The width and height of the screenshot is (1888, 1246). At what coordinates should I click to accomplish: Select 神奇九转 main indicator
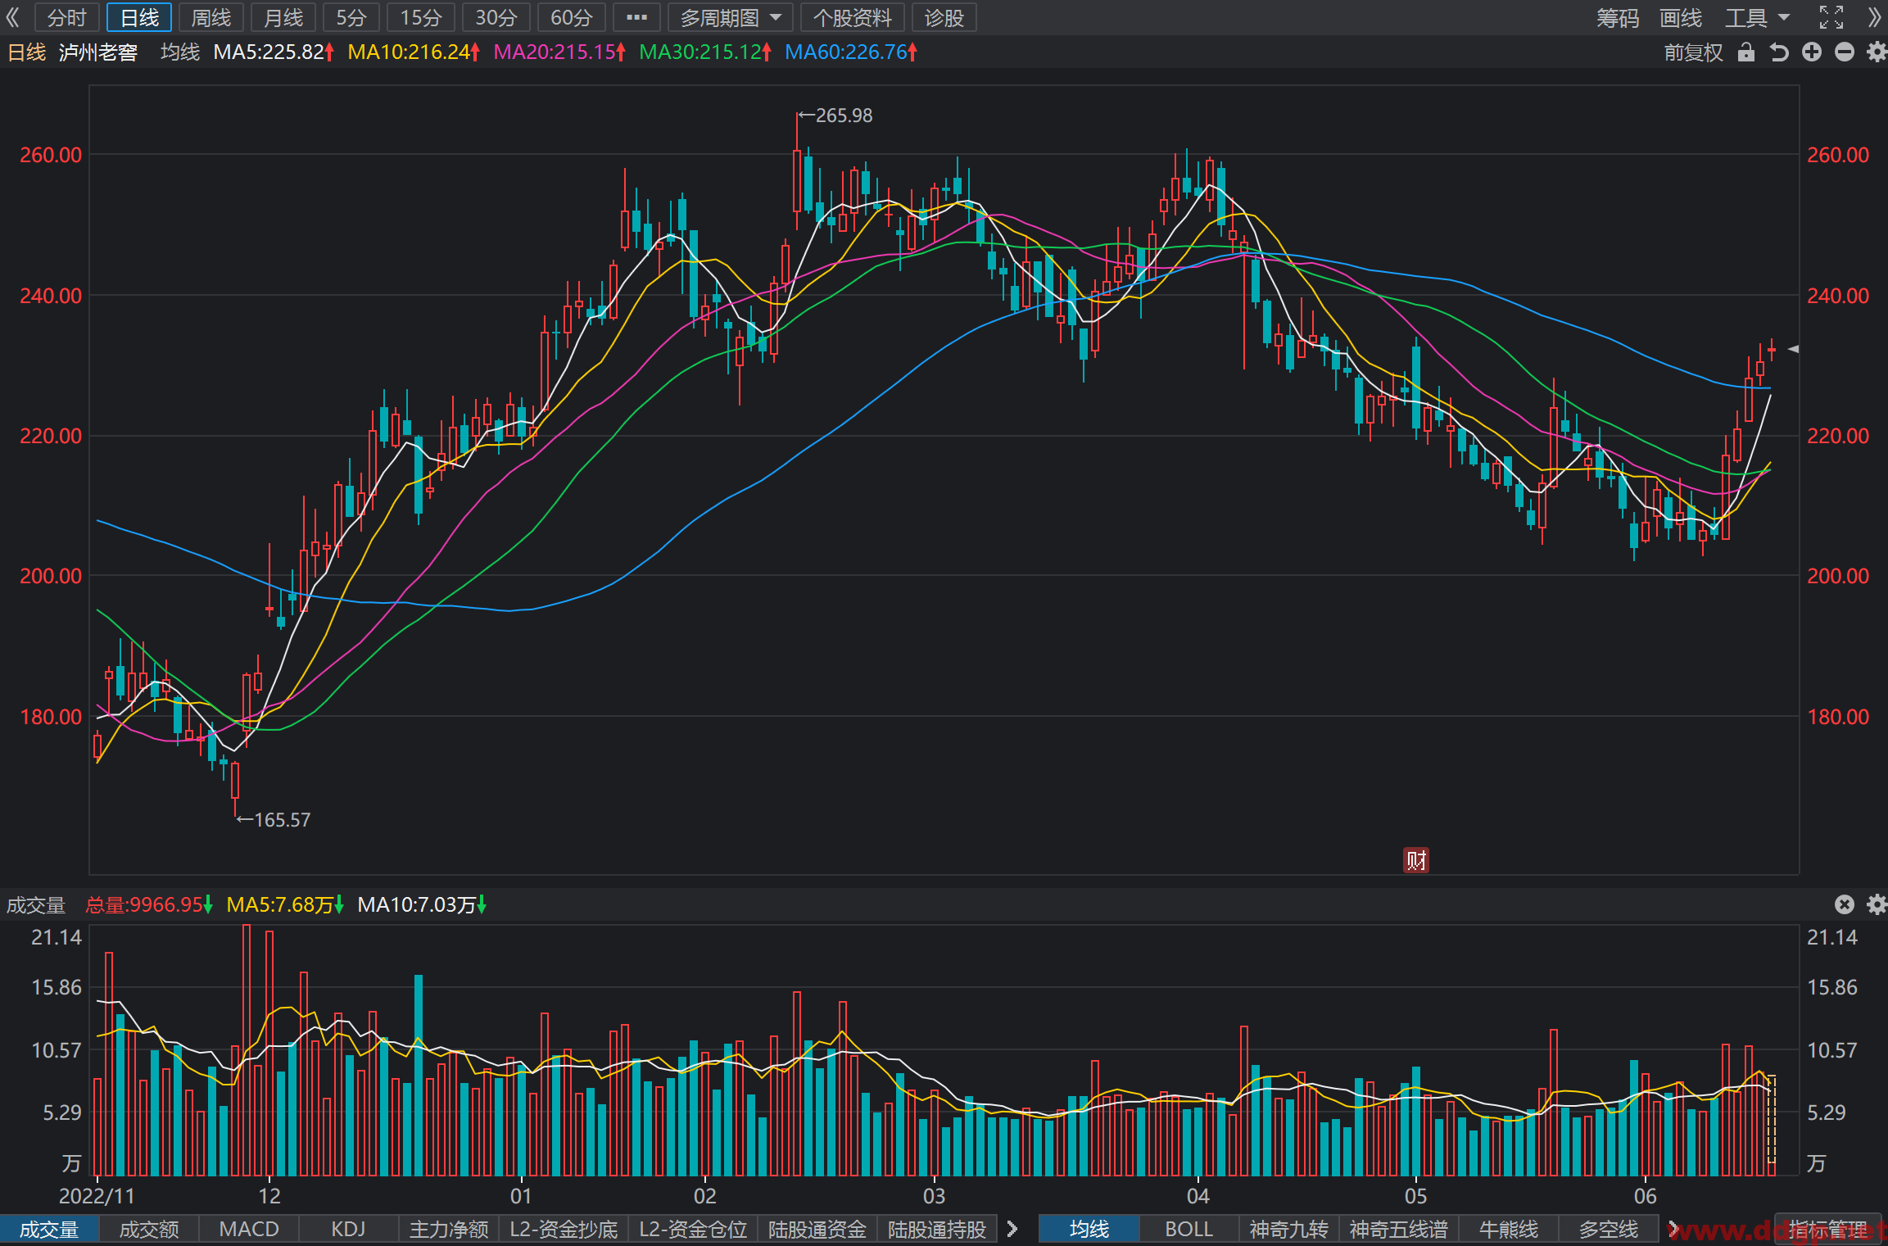pyautogui.click(x=1289, y=1230)
